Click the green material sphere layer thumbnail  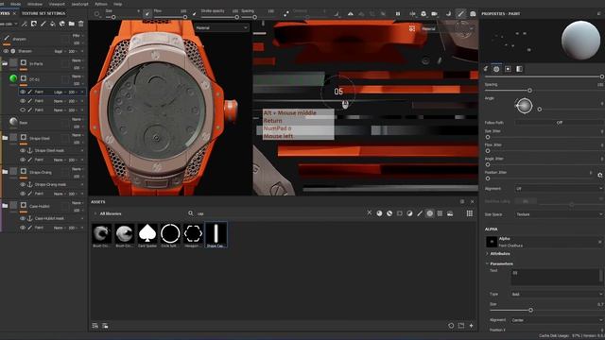click(x=13, y=78)
